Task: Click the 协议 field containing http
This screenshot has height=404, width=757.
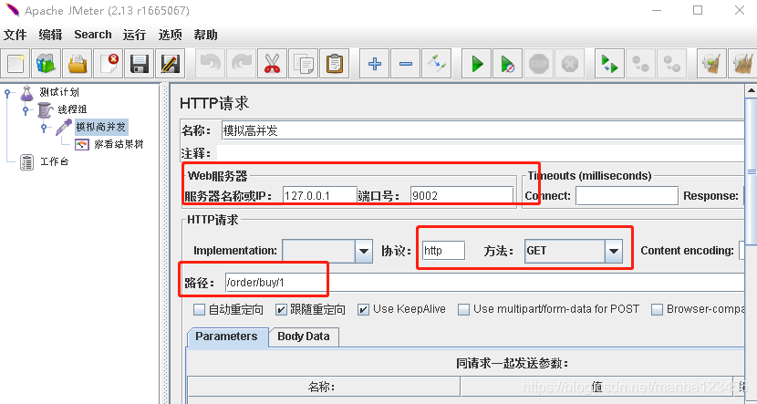Action: 443,251
